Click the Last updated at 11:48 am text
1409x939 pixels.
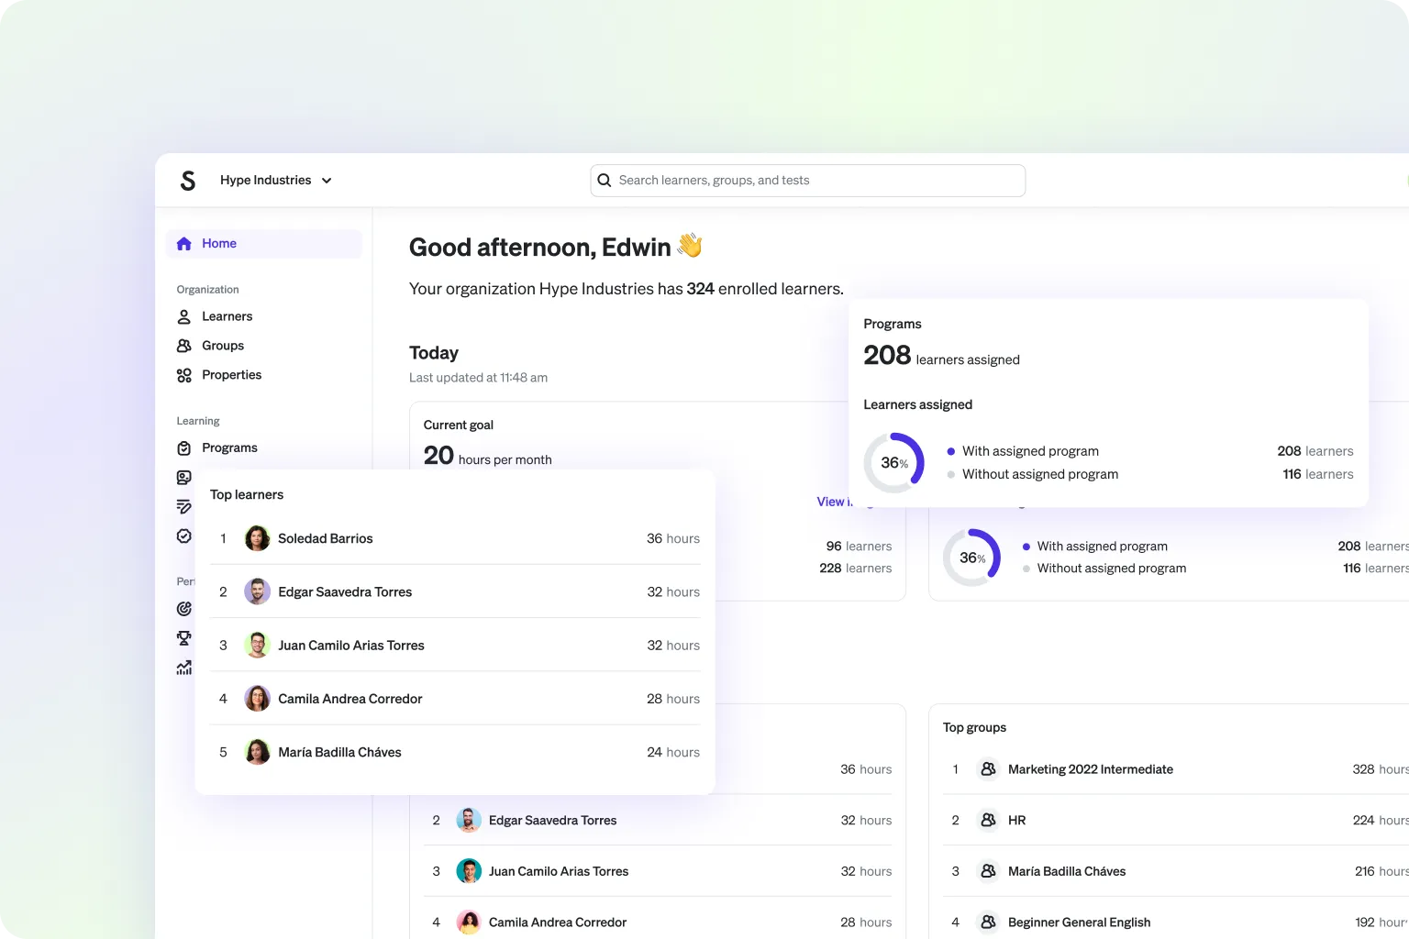click(x=478, y=378)
